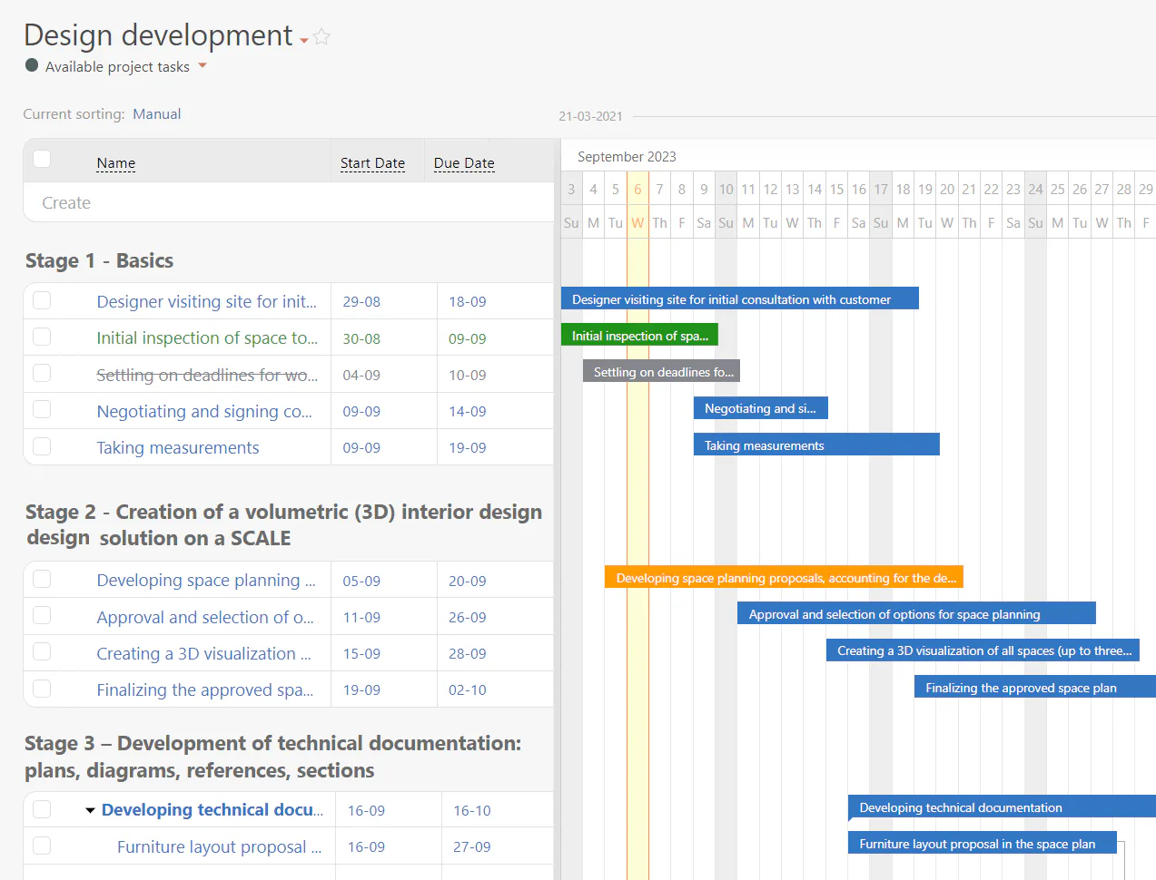Star the Design development project
Image resolution: width=1156 pixels, height=880 pixels.
pos(321,37)
